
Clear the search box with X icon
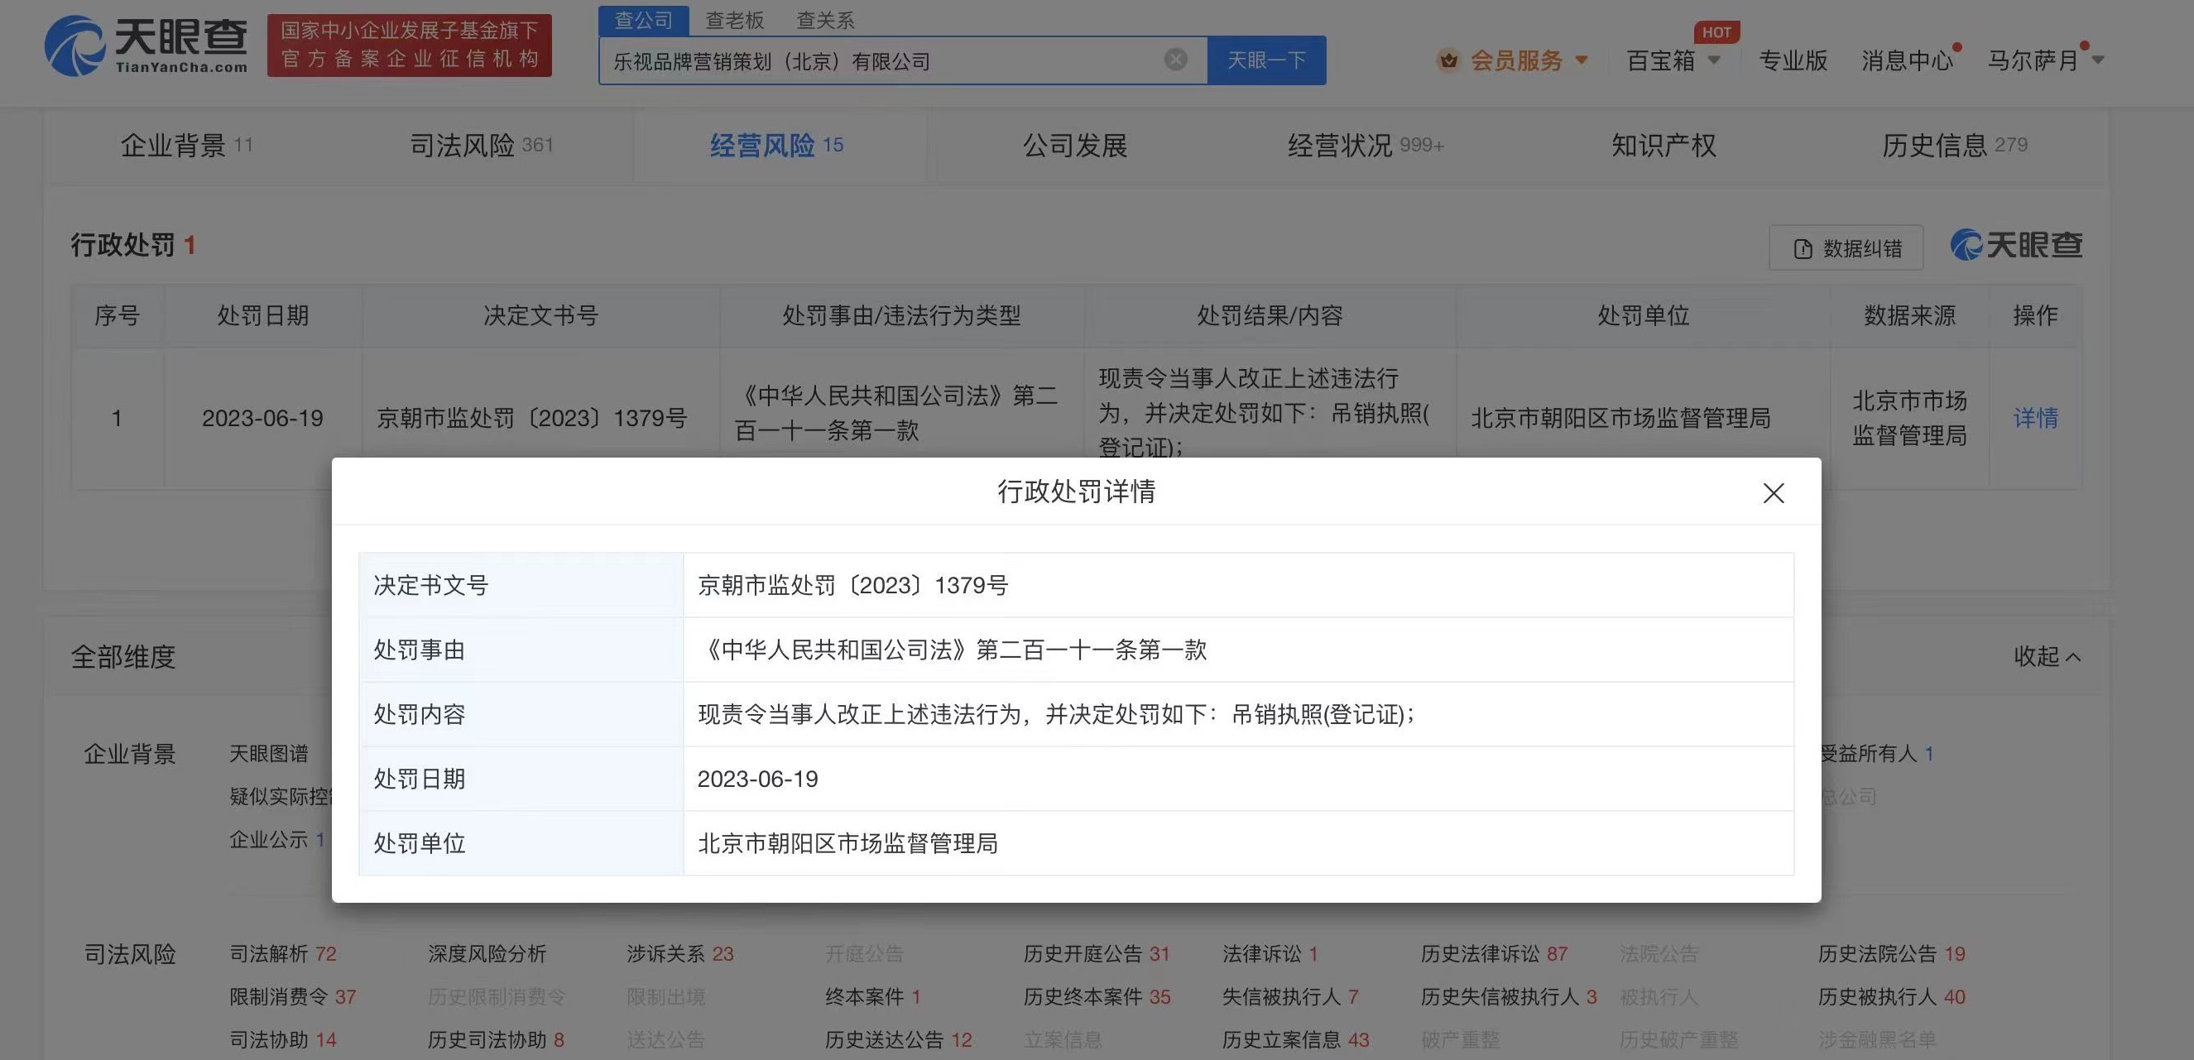[x=1175, y=60]
